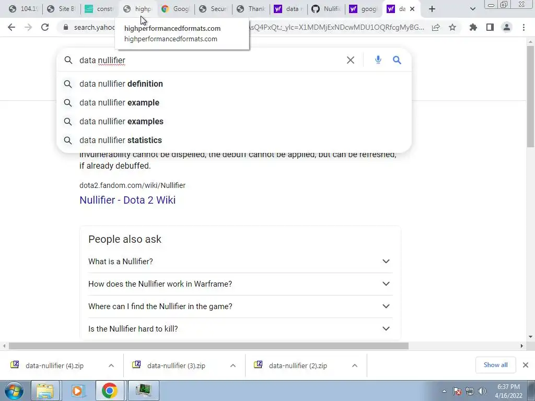The image size is (535, 401).
Task: Switch to the 'Site B' tab
Action: tap(62, 9)
